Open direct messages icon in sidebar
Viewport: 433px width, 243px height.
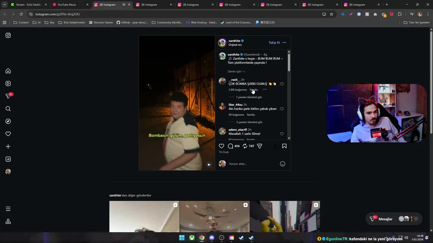(x=8, y=96)
